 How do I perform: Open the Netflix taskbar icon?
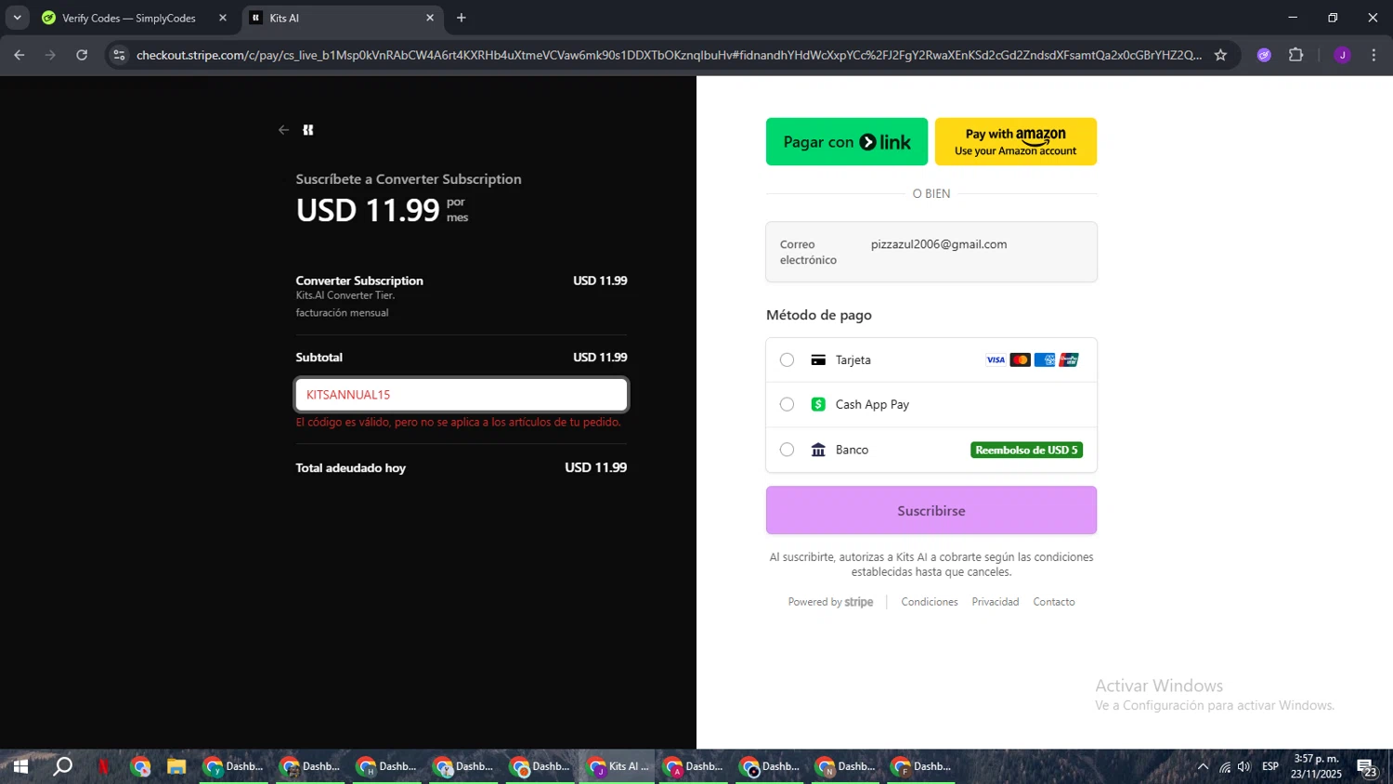(103, 766)
